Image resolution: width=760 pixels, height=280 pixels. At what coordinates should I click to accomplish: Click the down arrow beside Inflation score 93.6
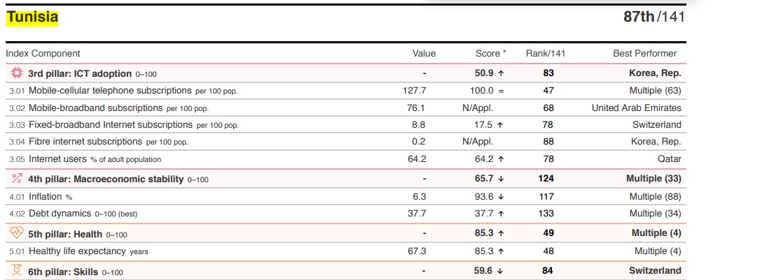click(x=501, y=197)
